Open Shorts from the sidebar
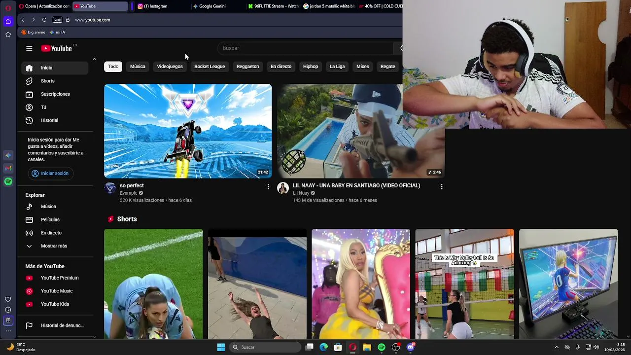This screenshot has width=631, height=355. 54,81
